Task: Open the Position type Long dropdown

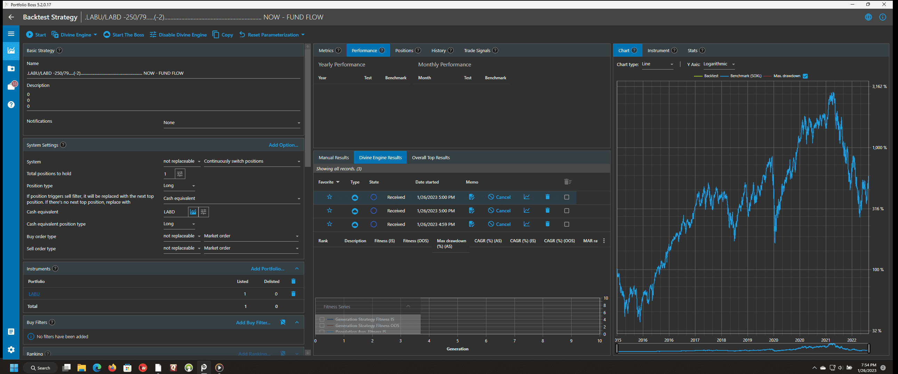Action: click(x=179, y=186)
